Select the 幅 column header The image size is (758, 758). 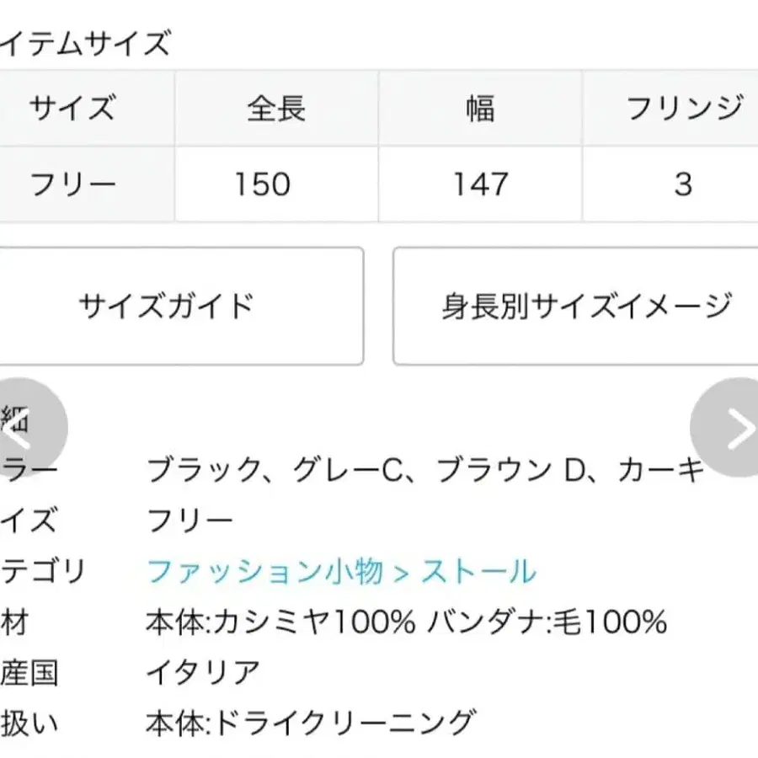coord(480,108)
